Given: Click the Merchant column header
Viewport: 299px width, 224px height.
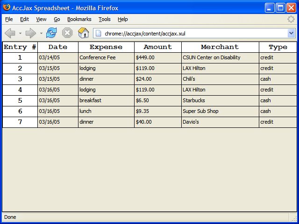Looking at the screenshot, I should pos(220,47).
